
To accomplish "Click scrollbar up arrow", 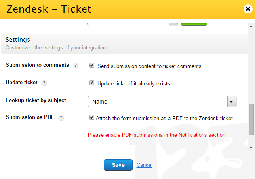I will tap(251, 26).
